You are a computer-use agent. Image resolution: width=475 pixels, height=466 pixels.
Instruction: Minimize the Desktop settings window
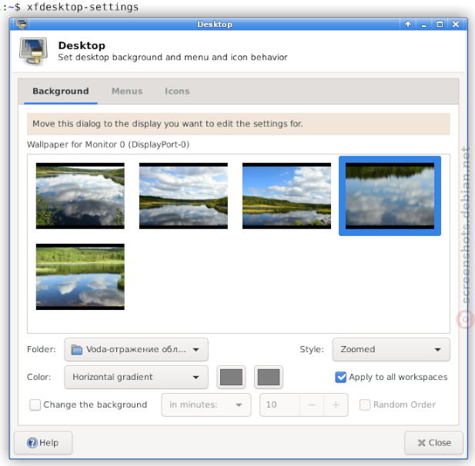pos(423,24)
